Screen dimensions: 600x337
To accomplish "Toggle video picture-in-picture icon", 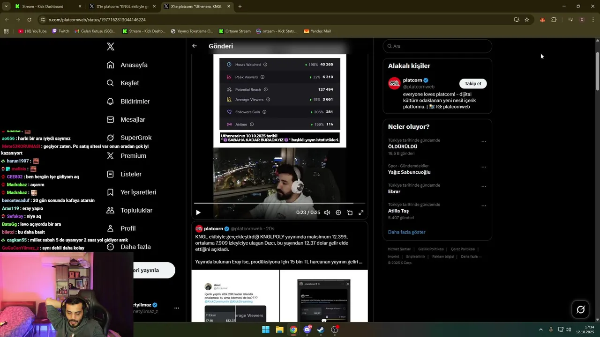I will pyautogui.click(x=350, y=212).
